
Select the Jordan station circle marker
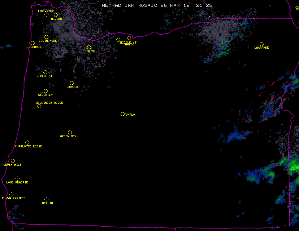(71, 83)
